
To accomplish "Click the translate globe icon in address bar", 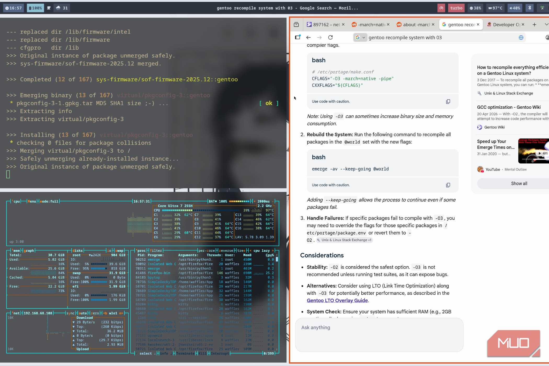I will [x=521, y=37].
